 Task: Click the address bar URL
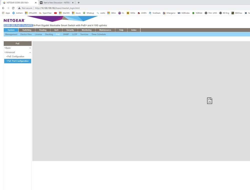coord(57,8)
